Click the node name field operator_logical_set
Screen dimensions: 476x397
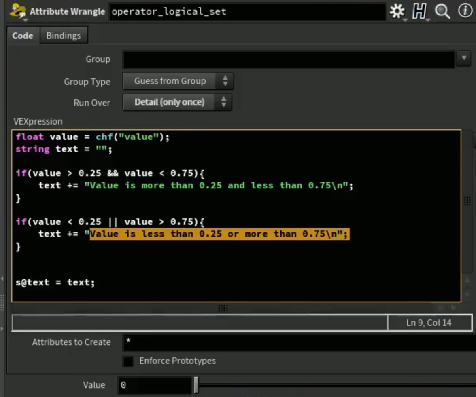tap(247, 12)
